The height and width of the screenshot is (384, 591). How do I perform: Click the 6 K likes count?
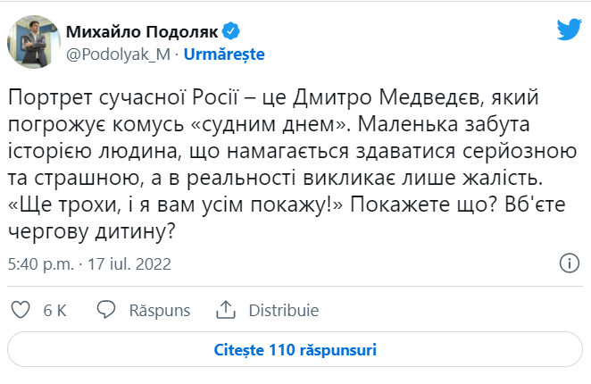tap(54, 310)
